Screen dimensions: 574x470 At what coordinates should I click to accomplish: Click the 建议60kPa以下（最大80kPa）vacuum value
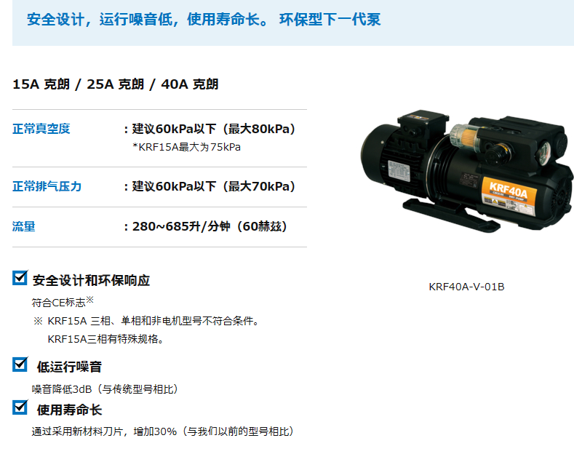[x=214, y=129]
